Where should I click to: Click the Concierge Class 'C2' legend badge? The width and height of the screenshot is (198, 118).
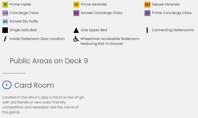coord(5,13)
